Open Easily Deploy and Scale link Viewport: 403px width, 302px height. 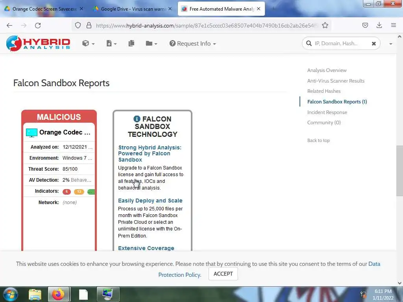150,201
